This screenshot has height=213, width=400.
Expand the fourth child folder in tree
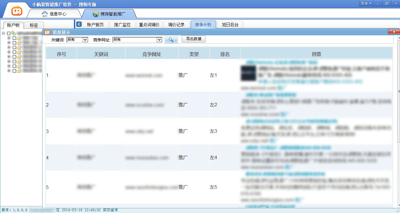9,52
